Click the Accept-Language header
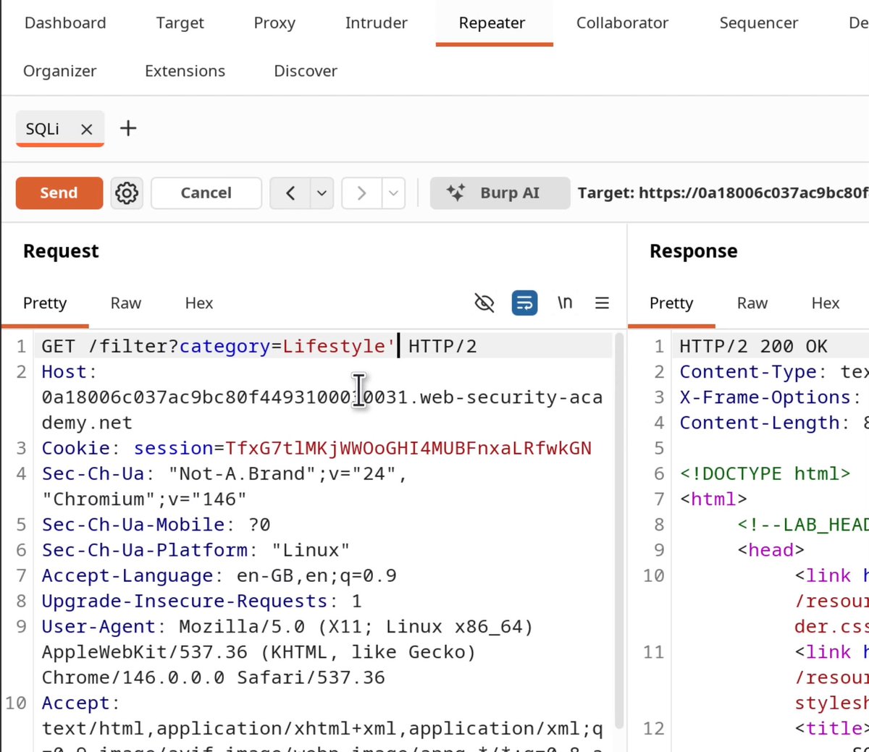The height and width of the screenshot is (752, 869). (219, 576)
